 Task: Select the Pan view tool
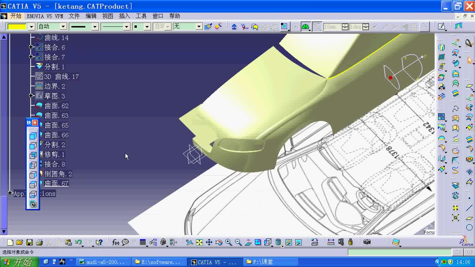tap(209, 242)
